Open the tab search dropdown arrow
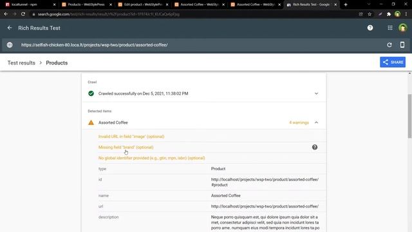412x232 pixels. (x=369, y=5)
